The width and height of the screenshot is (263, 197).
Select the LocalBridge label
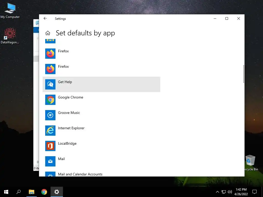67,144
